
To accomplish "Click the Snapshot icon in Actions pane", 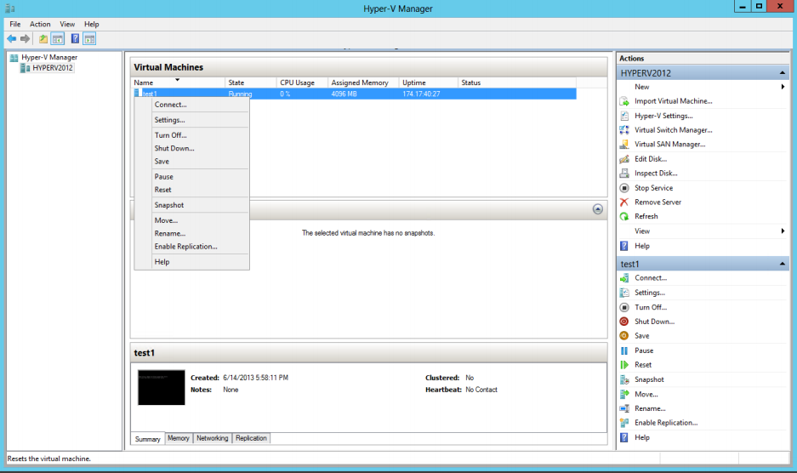I will coord(624,379).
